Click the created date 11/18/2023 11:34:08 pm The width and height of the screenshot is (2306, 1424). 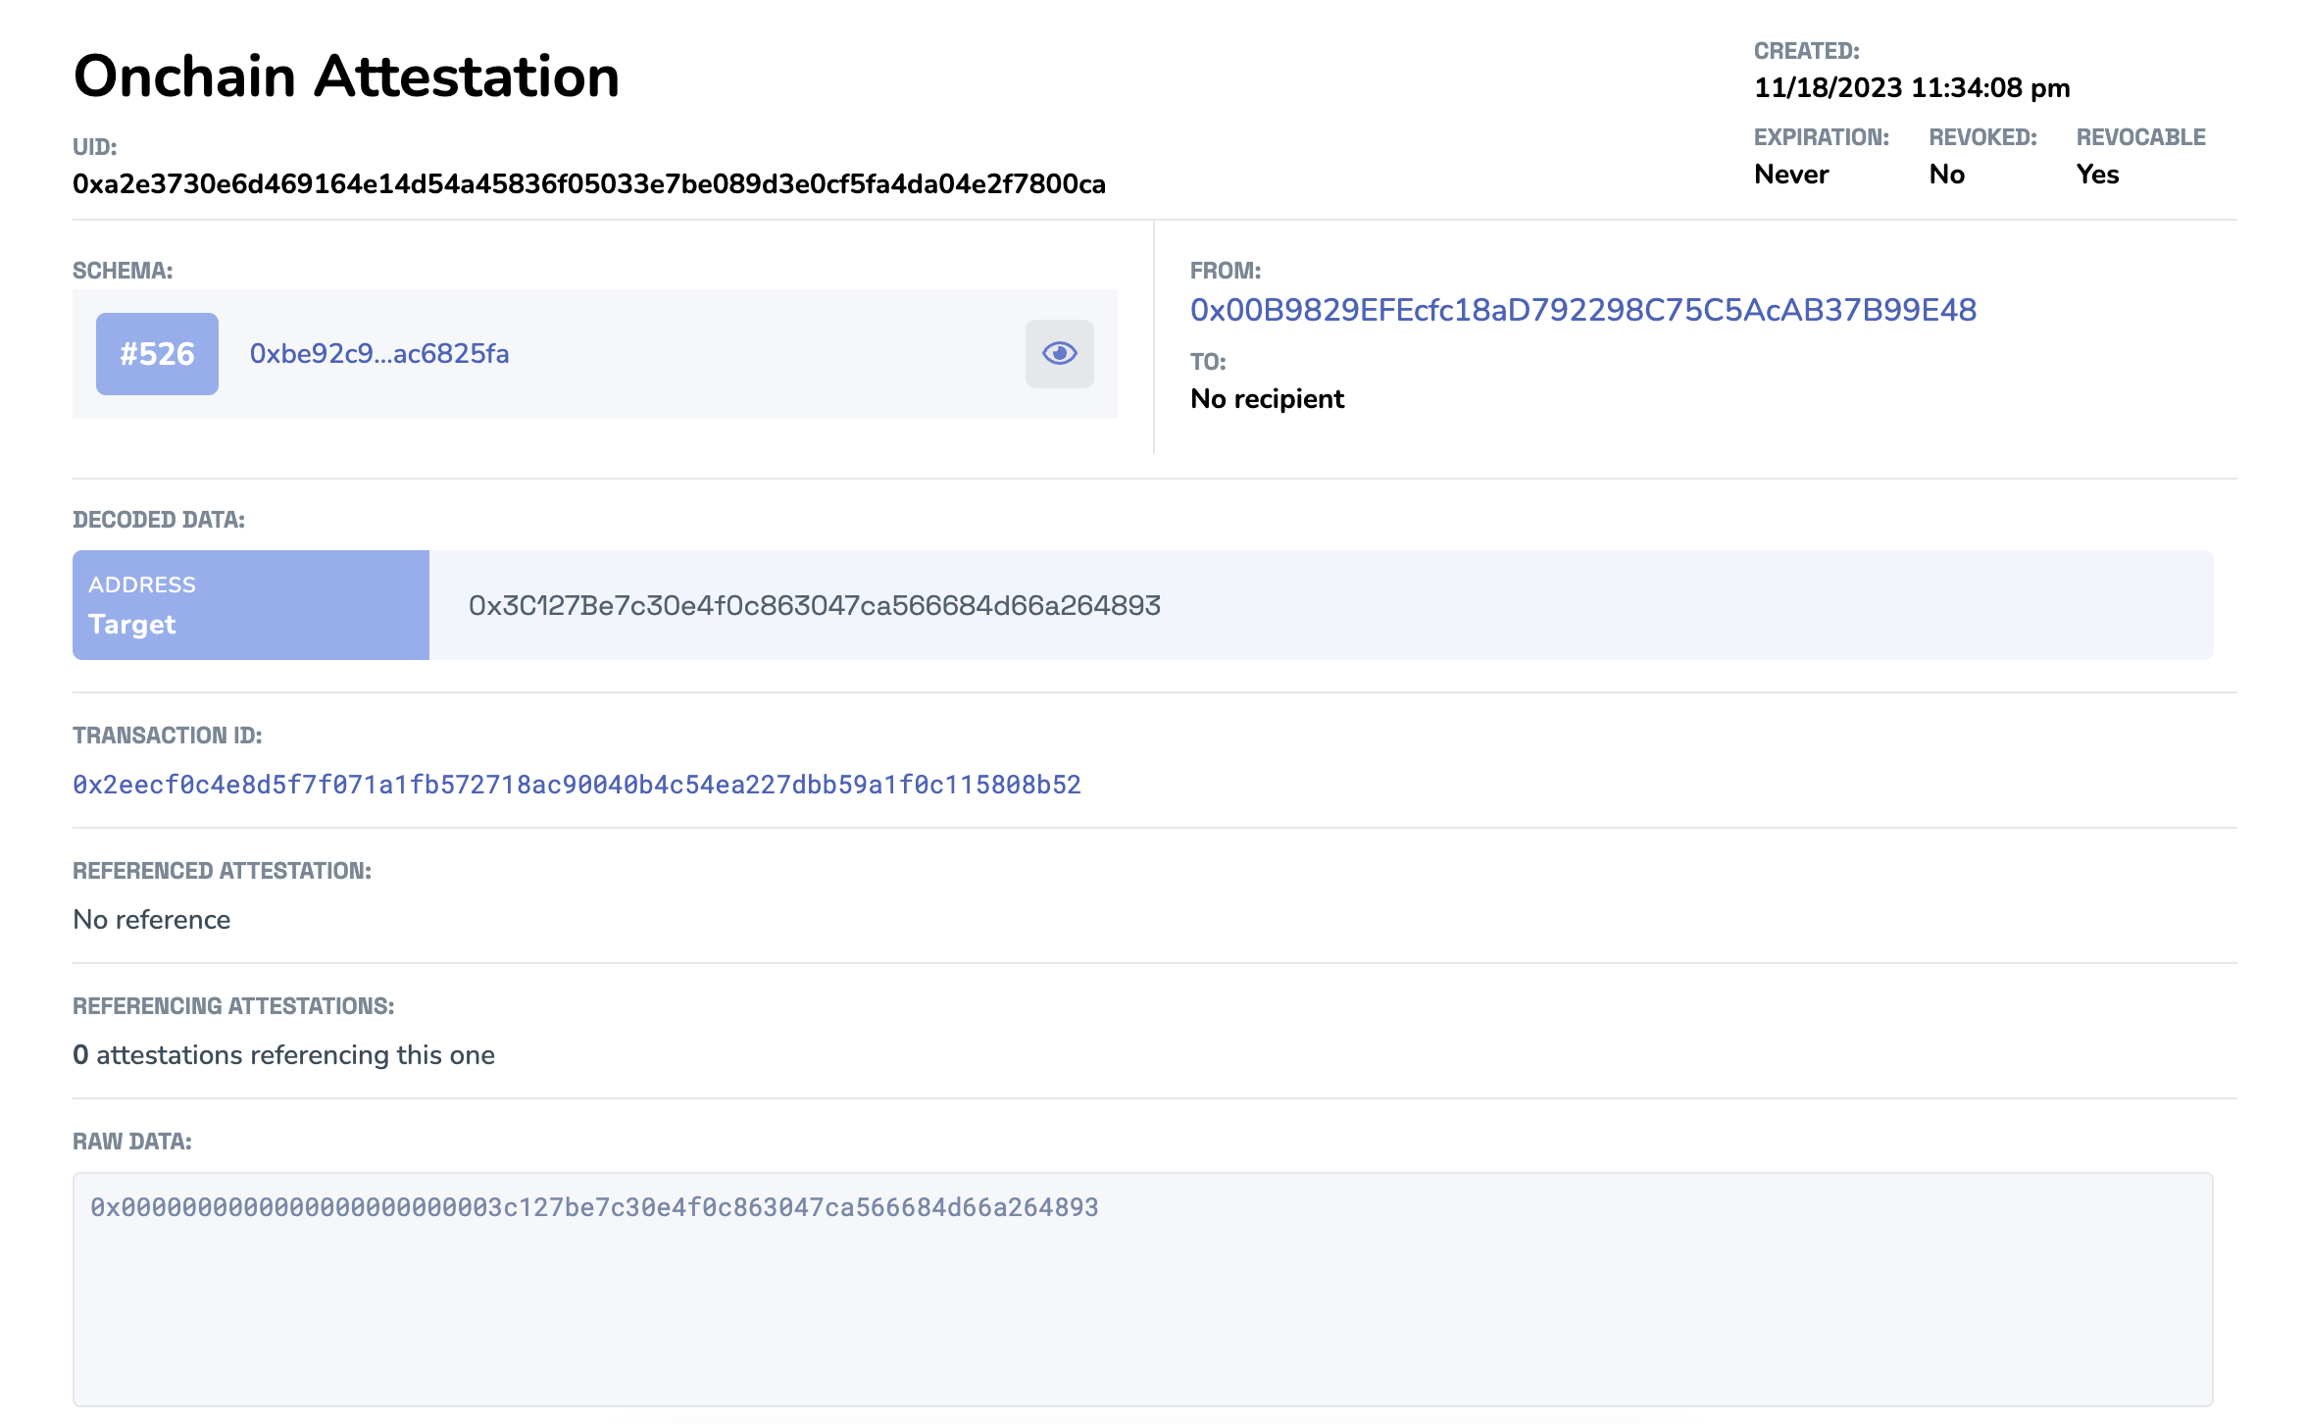pos(1912,88)
